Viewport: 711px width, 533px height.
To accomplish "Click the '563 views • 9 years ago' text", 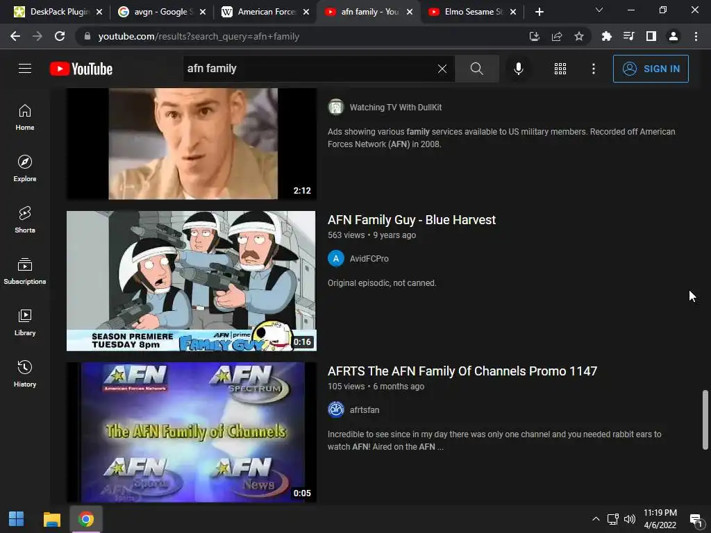I will pyautogui.click(x=372, y=235).
